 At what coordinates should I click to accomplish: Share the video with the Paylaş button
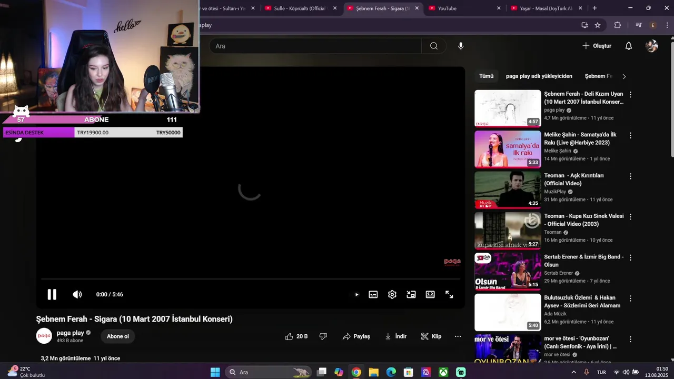[356, 336]
